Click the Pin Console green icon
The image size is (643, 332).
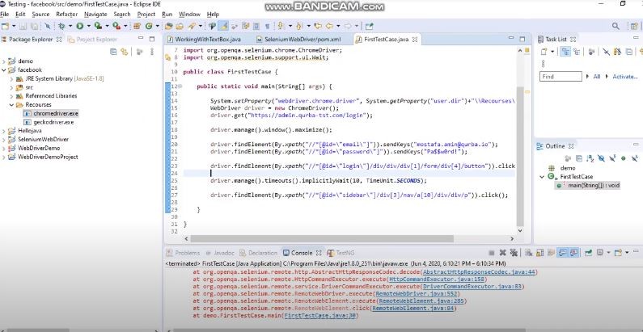point(589,253)
